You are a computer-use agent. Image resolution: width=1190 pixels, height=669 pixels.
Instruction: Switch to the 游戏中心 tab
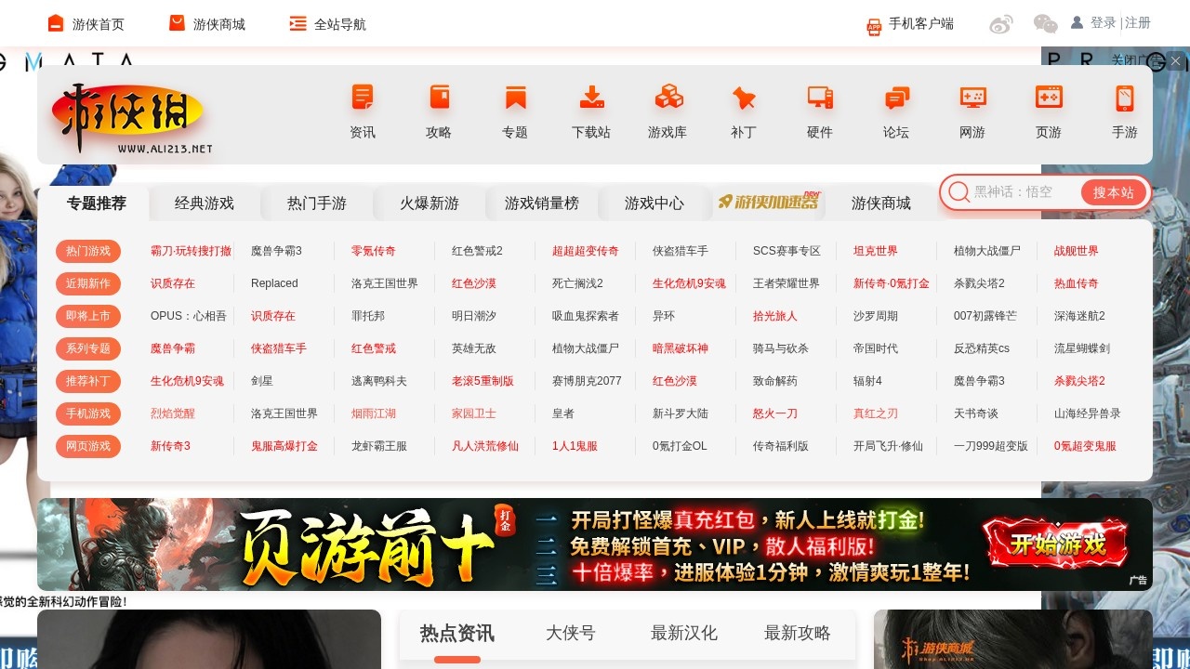[654, 203]
